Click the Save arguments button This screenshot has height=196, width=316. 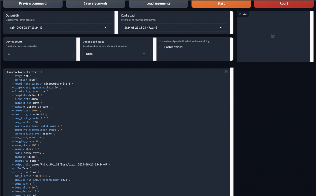[x=96, y=4]
